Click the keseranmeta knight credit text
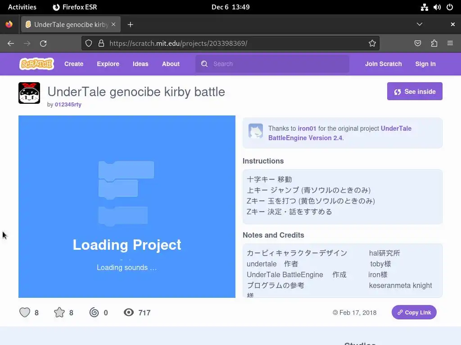Image resolution: width=461 pixels, height=345 pixels. (x=400, y=285)
